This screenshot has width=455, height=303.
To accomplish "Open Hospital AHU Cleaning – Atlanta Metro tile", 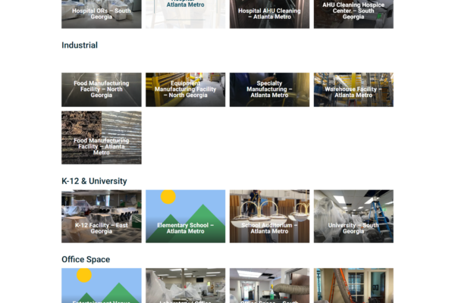I will tap(269, 14).
